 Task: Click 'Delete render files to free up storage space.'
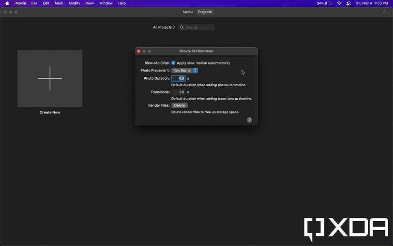point(205,112)
